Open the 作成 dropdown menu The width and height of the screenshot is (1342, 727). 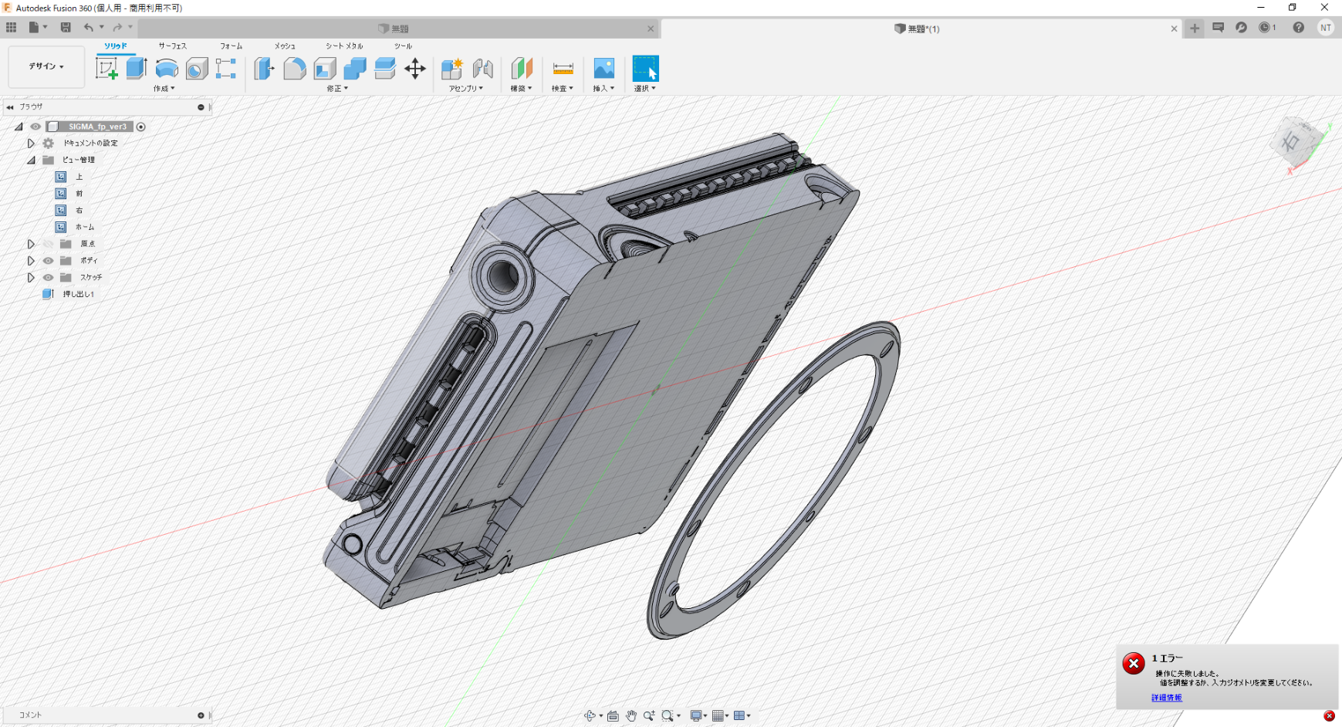click(164, 89)
